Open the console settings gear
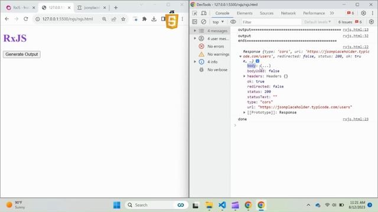The height and width of the screenshot is (212, 378). pyautogui.click(x=372, y=22)
